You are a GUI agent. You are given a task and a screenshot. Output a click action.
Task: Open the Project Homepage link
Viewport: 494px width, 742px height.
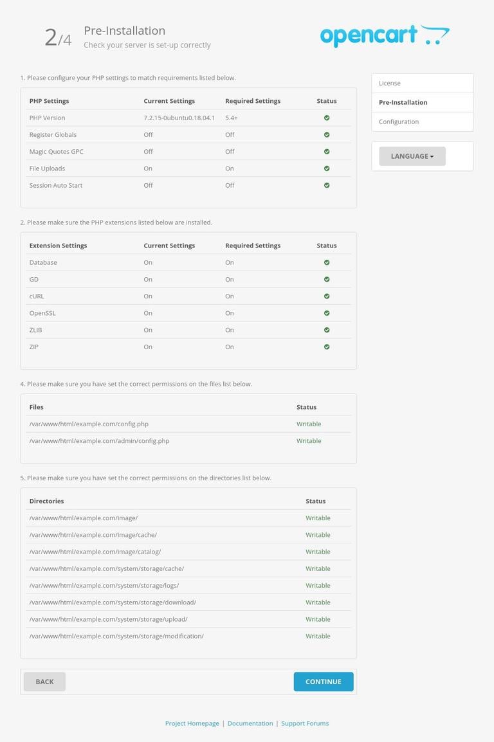pos(192,723)
